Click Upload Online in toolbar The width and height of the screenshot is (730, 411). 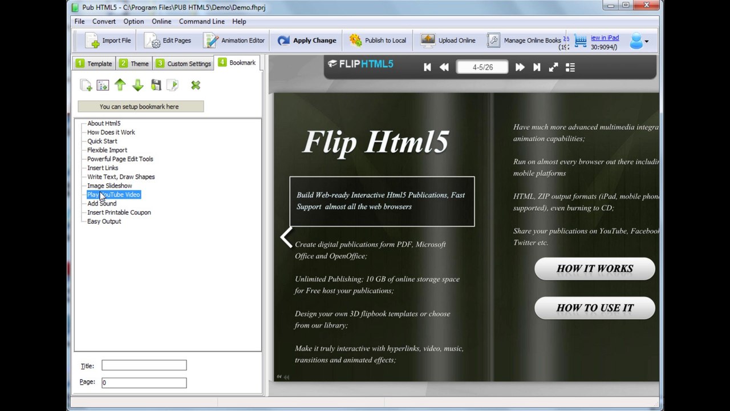coord(448,41)
